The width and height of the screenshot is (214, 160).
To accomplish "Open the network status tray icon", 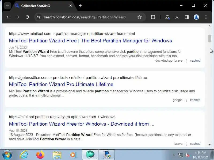I will pyautogui.click(x=180, y=155).
